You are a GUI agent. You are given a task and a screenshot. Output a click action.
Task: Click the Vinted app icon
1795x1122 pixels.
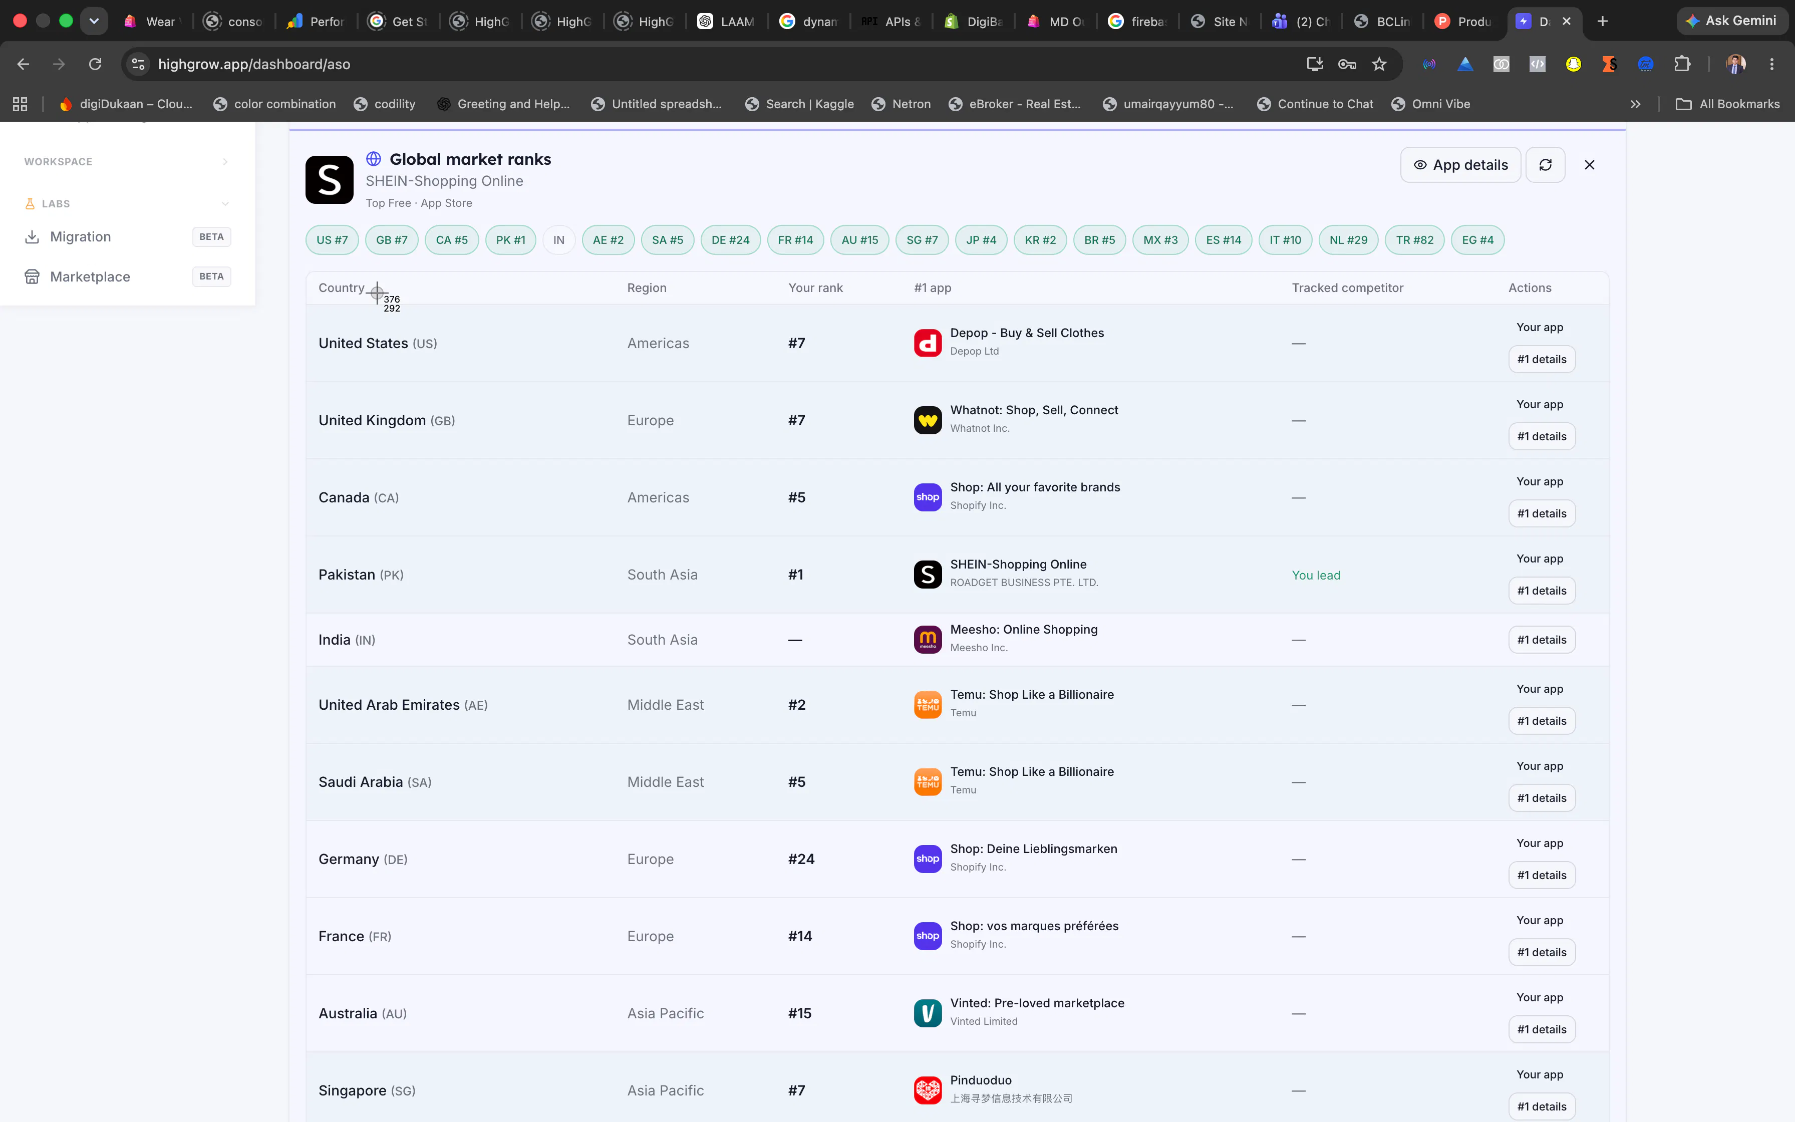(x=927, y=1013)
